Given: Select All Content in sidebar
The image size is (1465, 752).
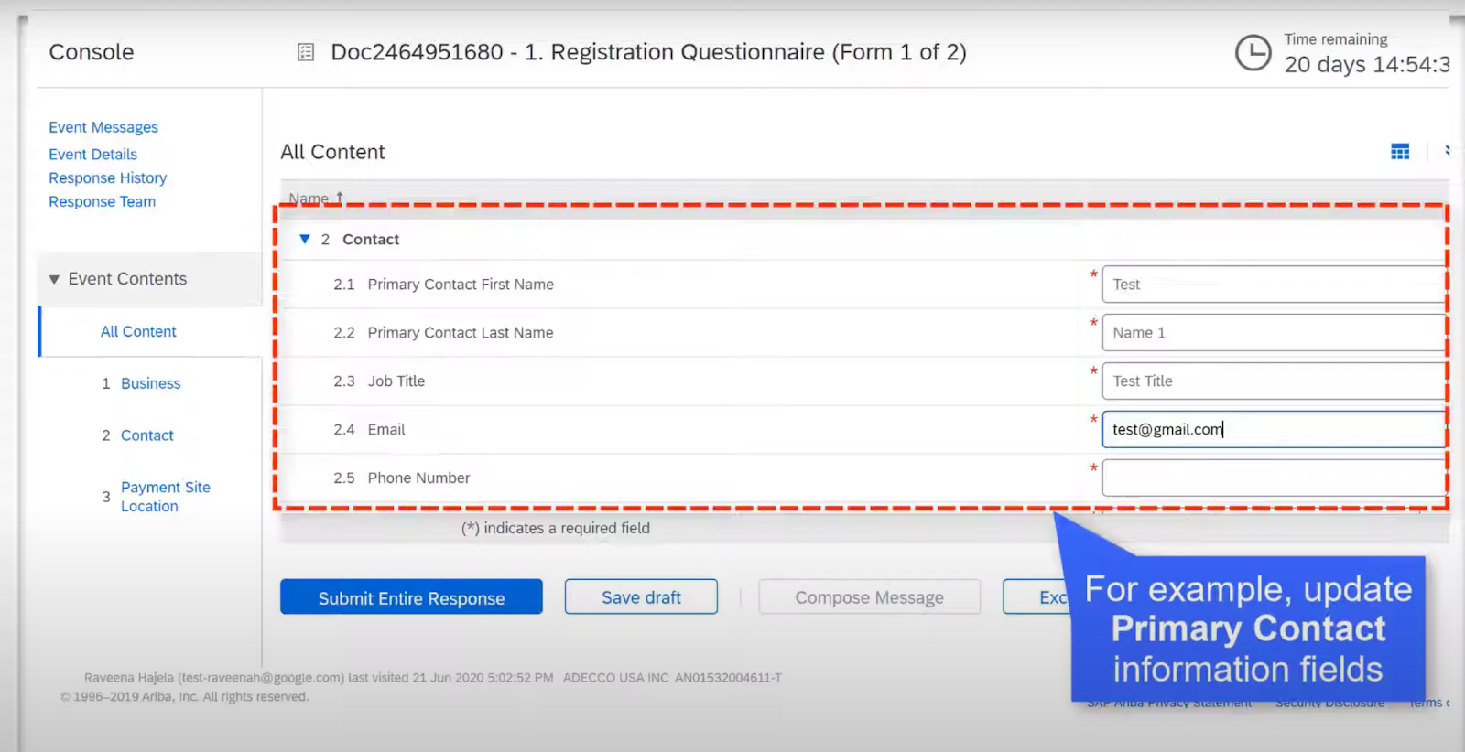Looking at the screenshot, I should 138,331.
